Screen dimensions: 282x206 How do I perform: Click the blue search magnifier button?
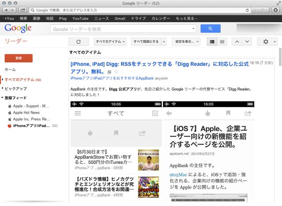pyautogui.click(x=211, y=28)
